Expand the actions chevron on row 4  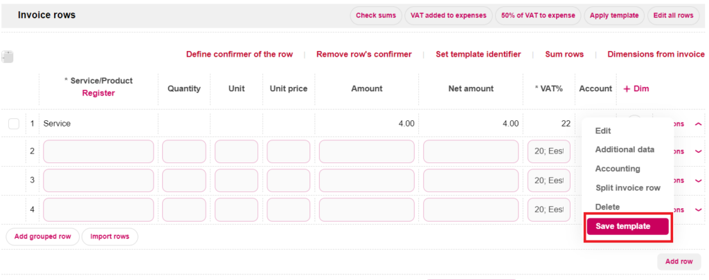pos(698,209)
